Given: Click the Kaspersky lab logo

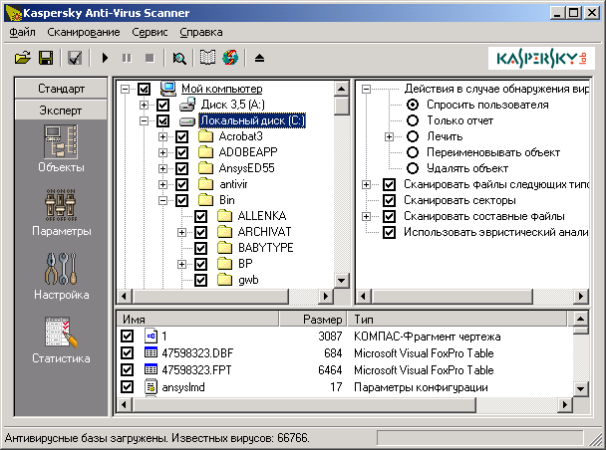Looking at the screenshot, I should (x=541, y=59).
